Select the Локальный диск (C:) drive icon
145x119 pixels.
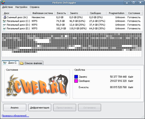(4, 21)
